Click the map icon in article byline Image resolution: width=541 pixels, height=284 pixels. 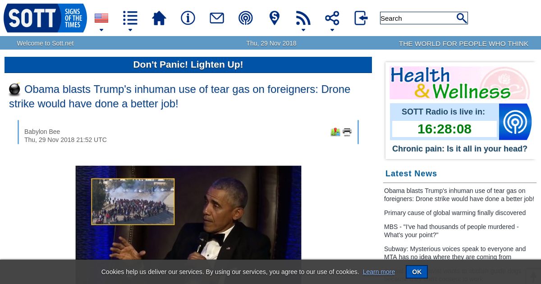tap(335, 132)
